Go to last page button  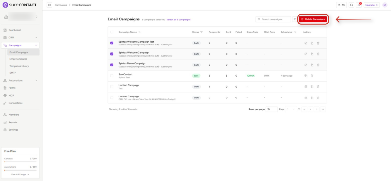(323, 109)
